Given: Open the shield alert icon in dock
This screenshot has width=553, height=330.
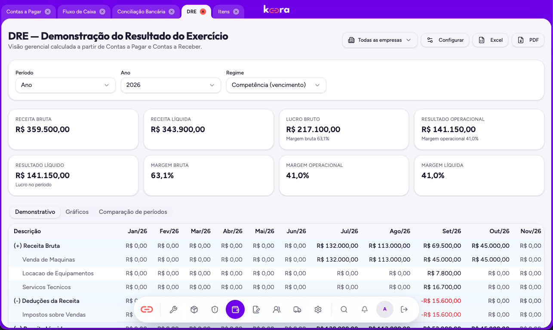Looking at the screenshot, I should [215, 309].
